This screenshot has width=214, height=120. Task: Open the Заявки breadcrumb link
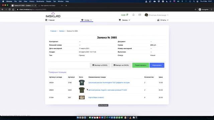[x=62, y=31]
